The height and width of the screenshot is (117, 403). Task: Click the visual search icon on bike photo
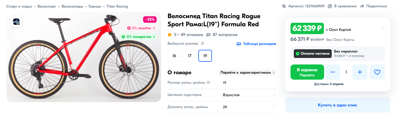[x=16, y=22]
